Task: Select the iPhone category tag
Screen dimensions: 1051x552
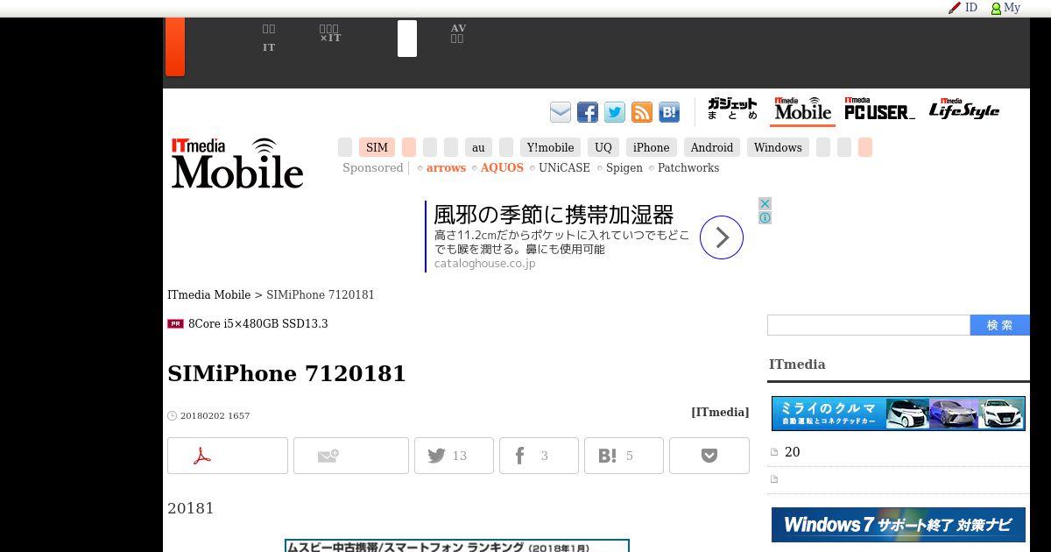Action: tap(651, 147)
